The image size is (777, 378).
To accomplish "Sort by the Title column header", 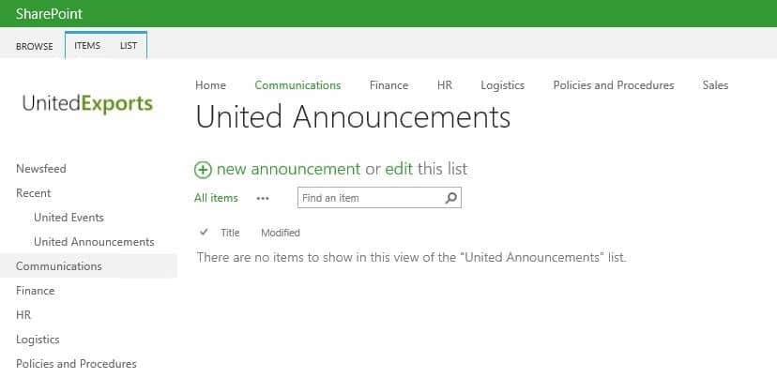I will pos(230,233).
